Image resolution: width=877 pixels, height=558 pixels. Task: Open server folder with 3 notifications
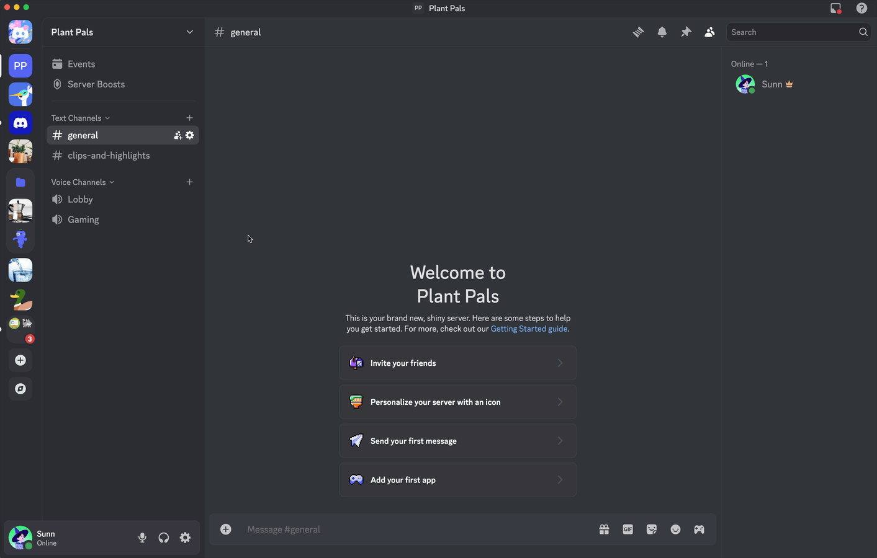point(20,329)
